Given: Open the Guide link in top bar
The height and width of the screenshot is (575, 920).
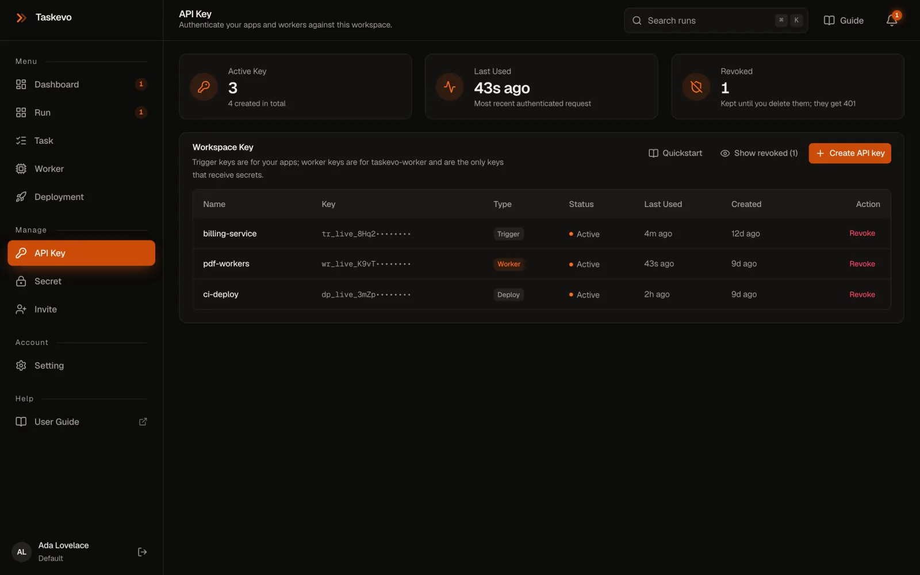Looking at the screenshot, I should click(x=844, y=21).
